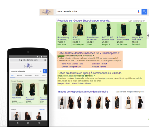
Task: Activate the microphone voice search icon
Action: [x=138, y=12]
